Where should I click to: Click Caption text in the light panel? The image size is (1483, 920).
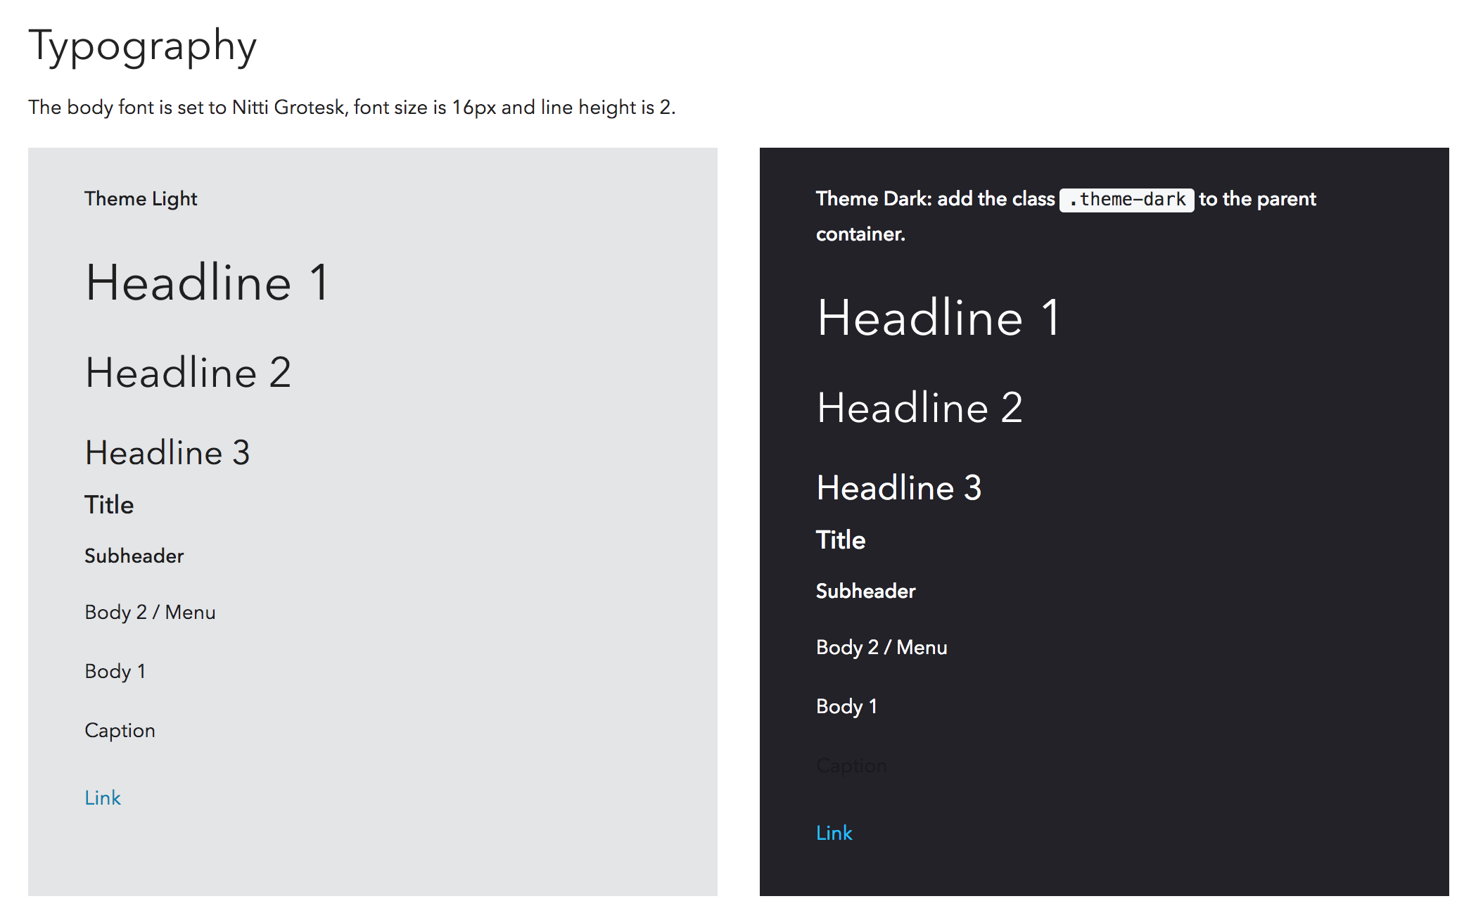click(x=120, y=730)
